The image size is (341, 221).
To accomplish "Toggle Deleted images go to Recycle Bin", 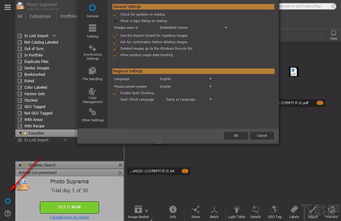I will [x=115, y=48].
